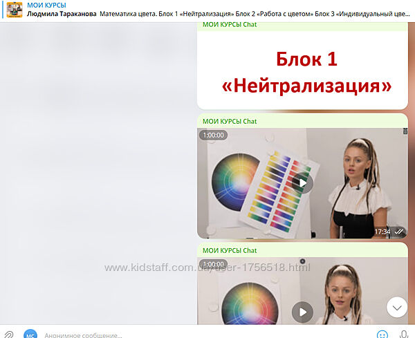Click the blurred chat list panel on left
The height and width of the screenshot is (338, 415).
[97, 173]
